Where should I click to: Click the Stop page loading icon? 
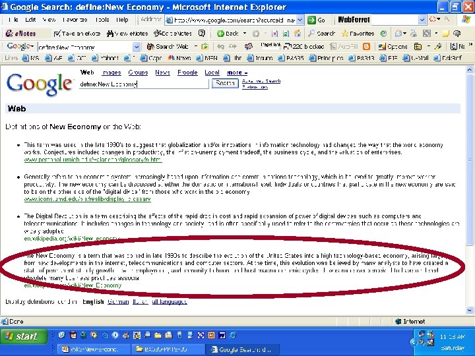(x=274, y=34)
